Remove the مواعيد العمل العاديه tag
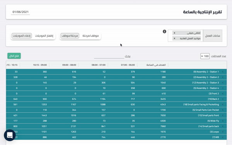This screenshot has width=232, height=145. (x=174, y=38)
